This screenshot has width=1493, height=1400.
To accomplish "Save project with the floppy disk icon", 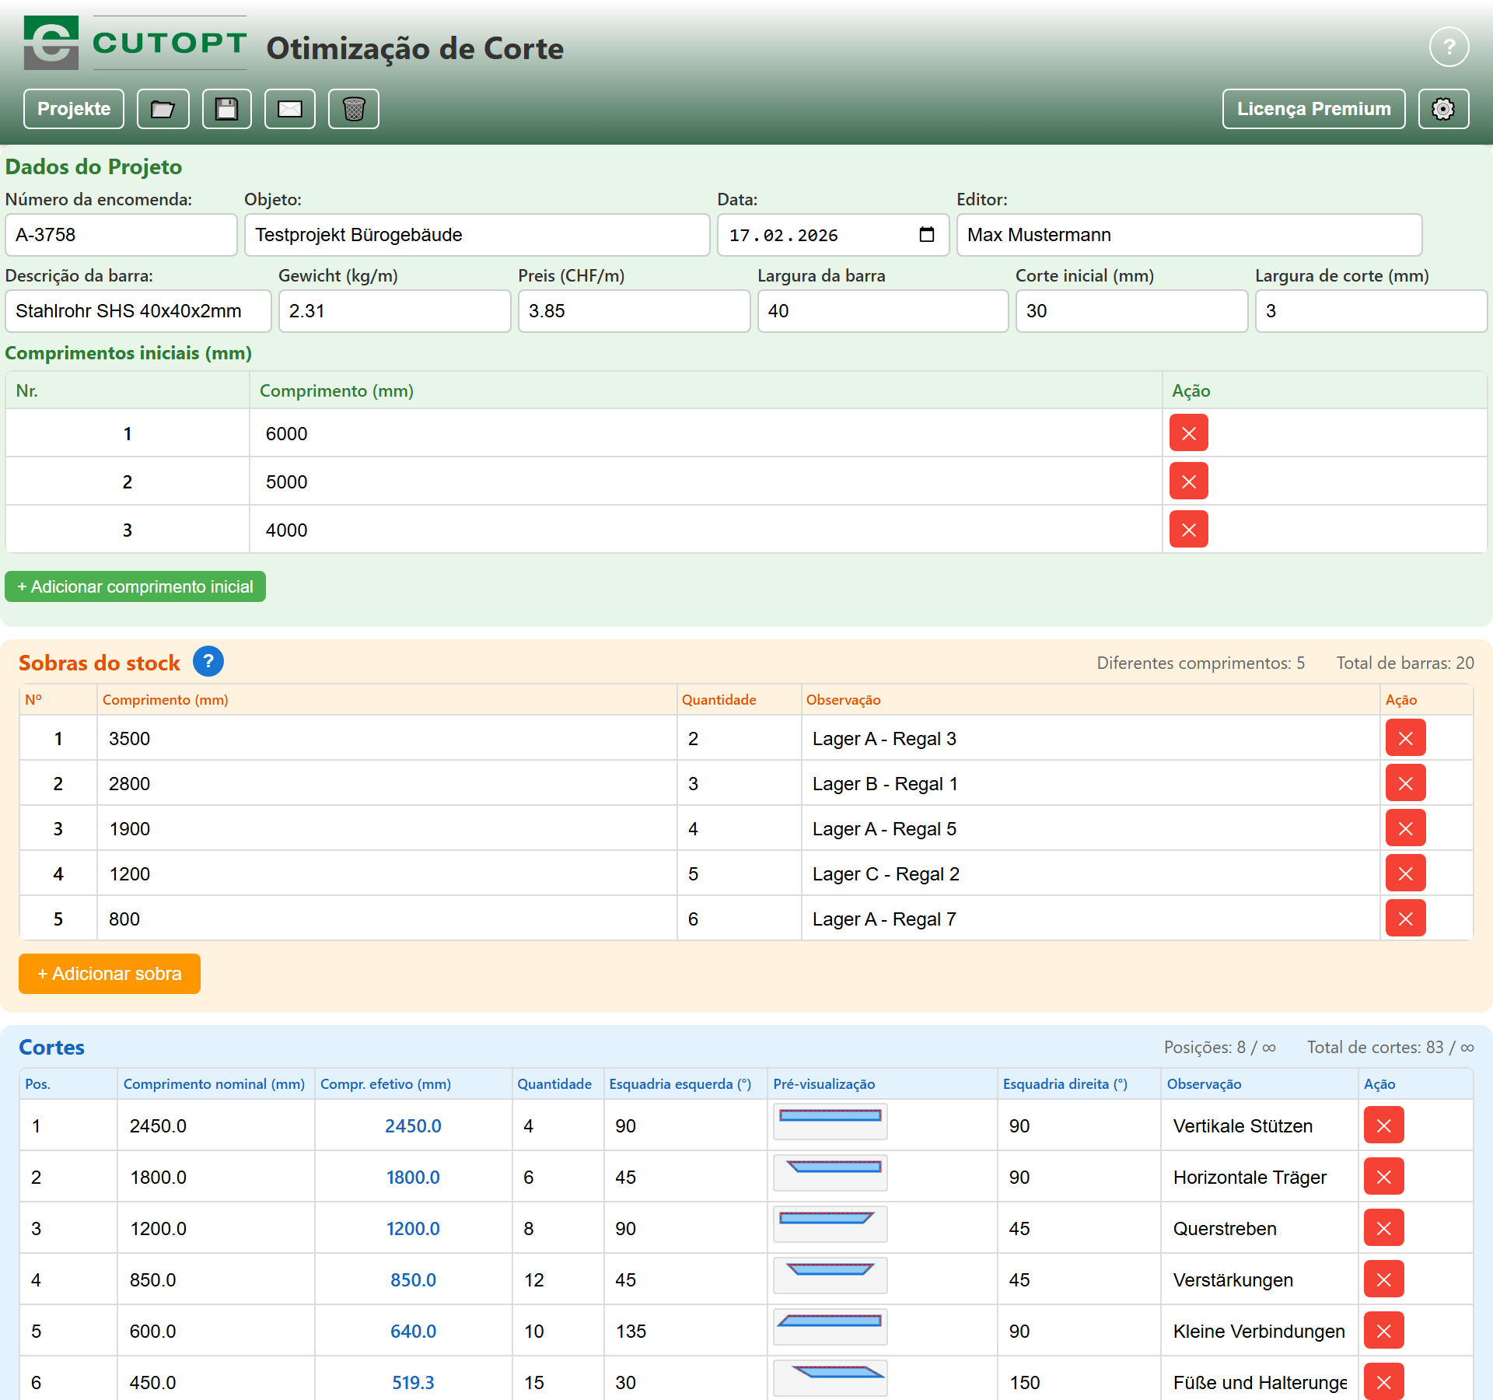I will point(227,109).
